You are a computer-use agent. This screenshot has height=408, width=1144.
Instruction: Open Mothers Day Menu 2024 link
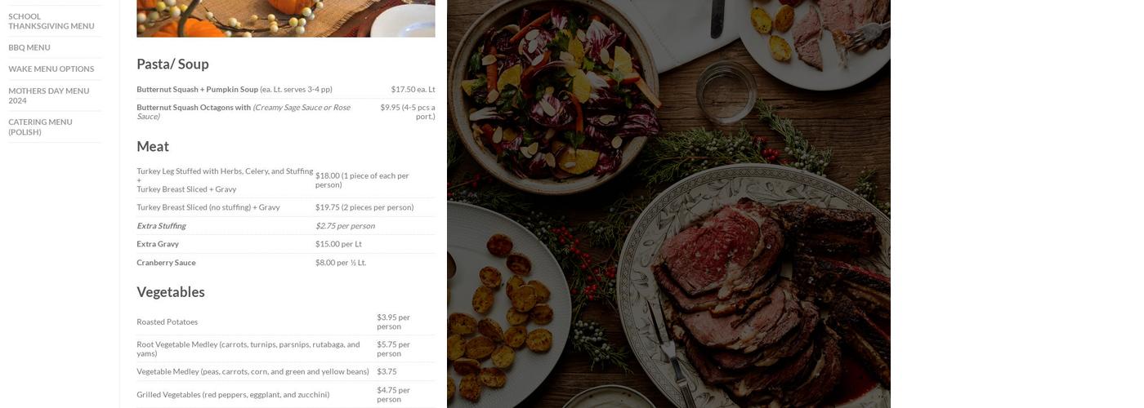pyautogui.click(x=49, y=95)
